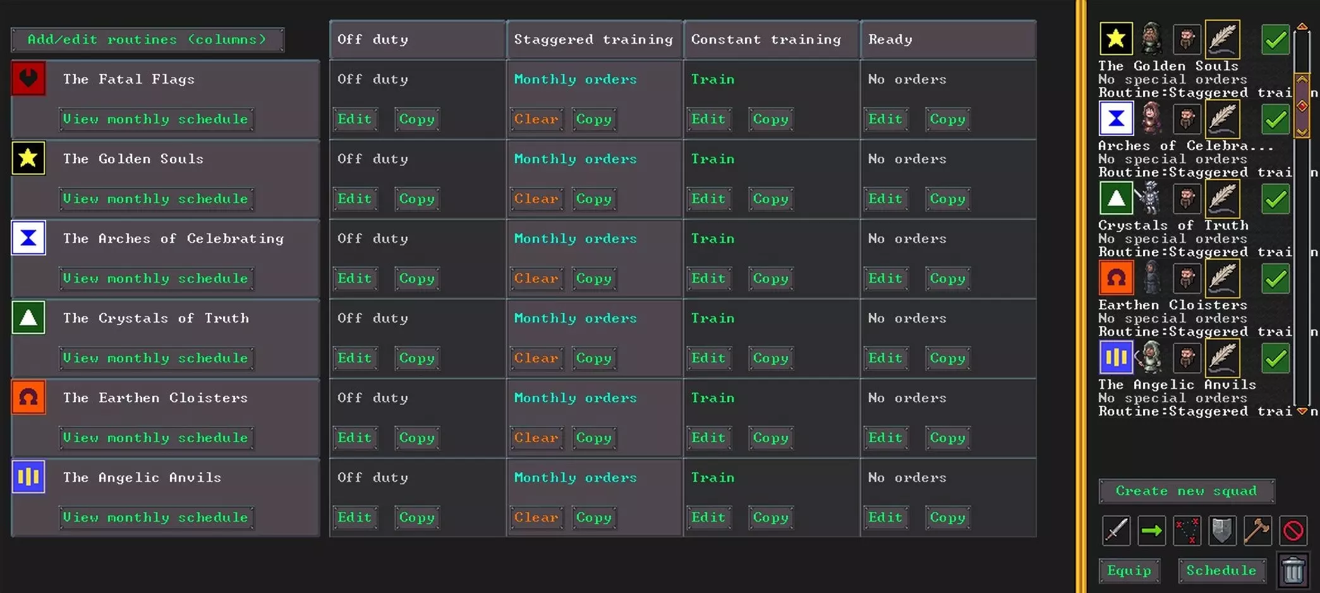Open the quill icon beside Earthen Cloisters

1222,278
